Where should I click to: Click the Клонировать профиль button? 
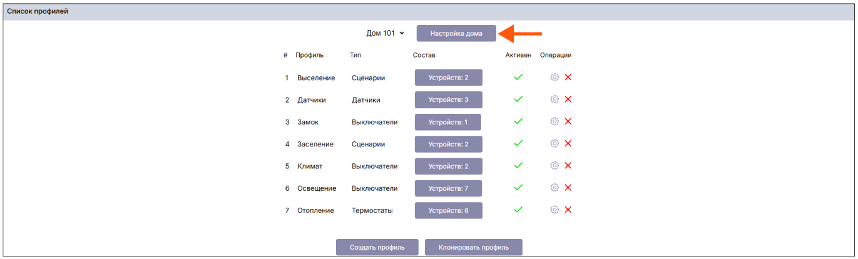coord(473,247)
